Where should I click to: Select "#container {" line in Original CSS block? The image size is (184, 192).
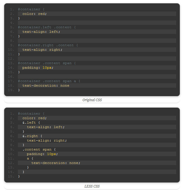pyautogui.click(x=31, y=9)
